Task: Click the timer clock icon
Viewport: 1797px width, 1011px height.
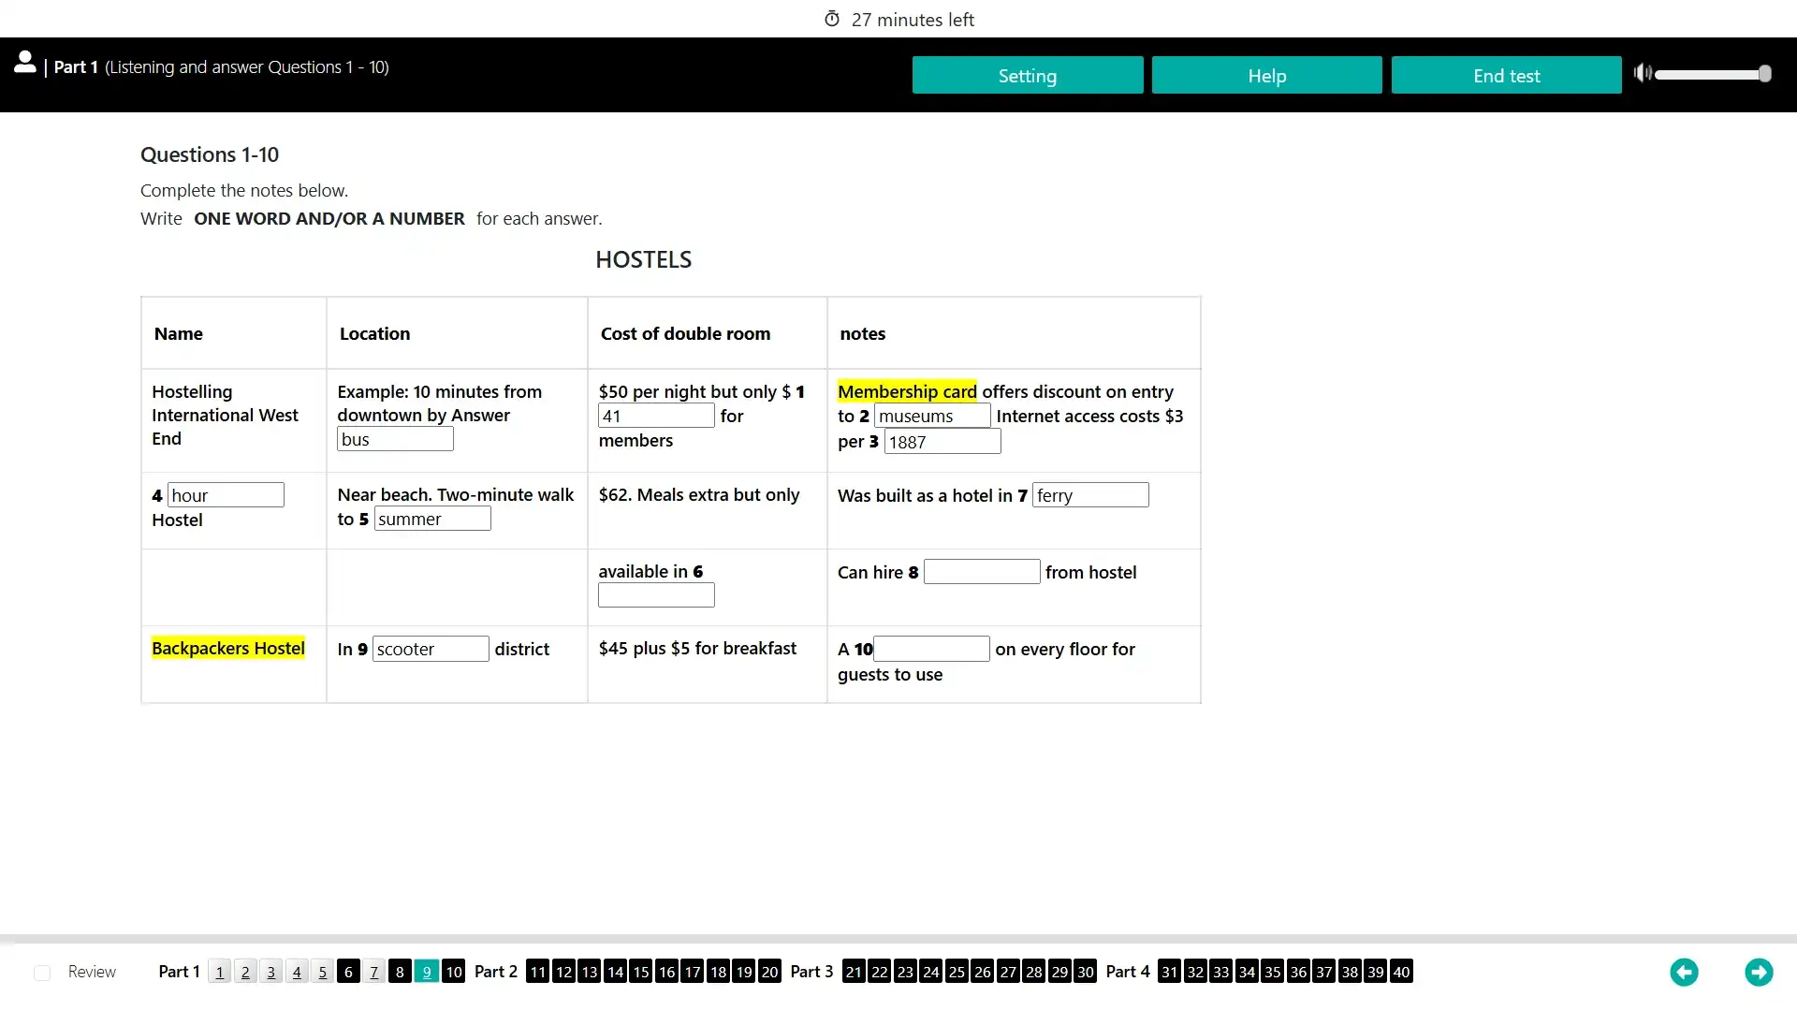Action: point(831,19)
